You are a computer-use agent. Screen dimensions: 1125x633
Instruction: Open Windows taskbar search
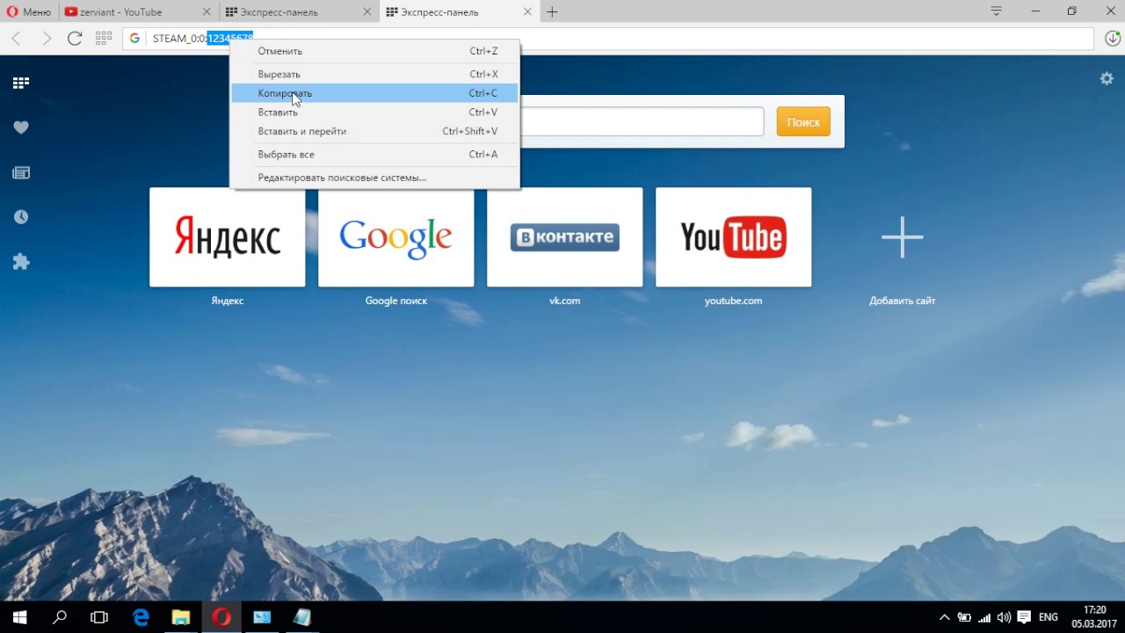[x=60, y=617]
